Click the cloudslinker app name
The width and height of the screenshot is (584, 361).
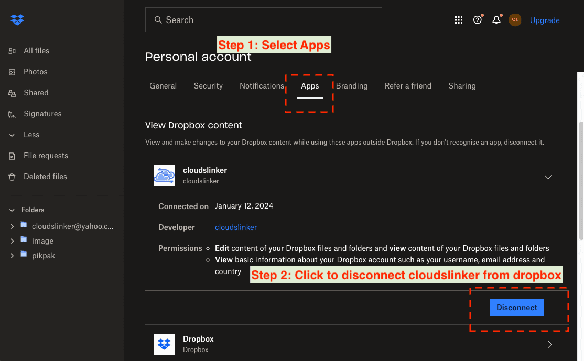point(205,170)
